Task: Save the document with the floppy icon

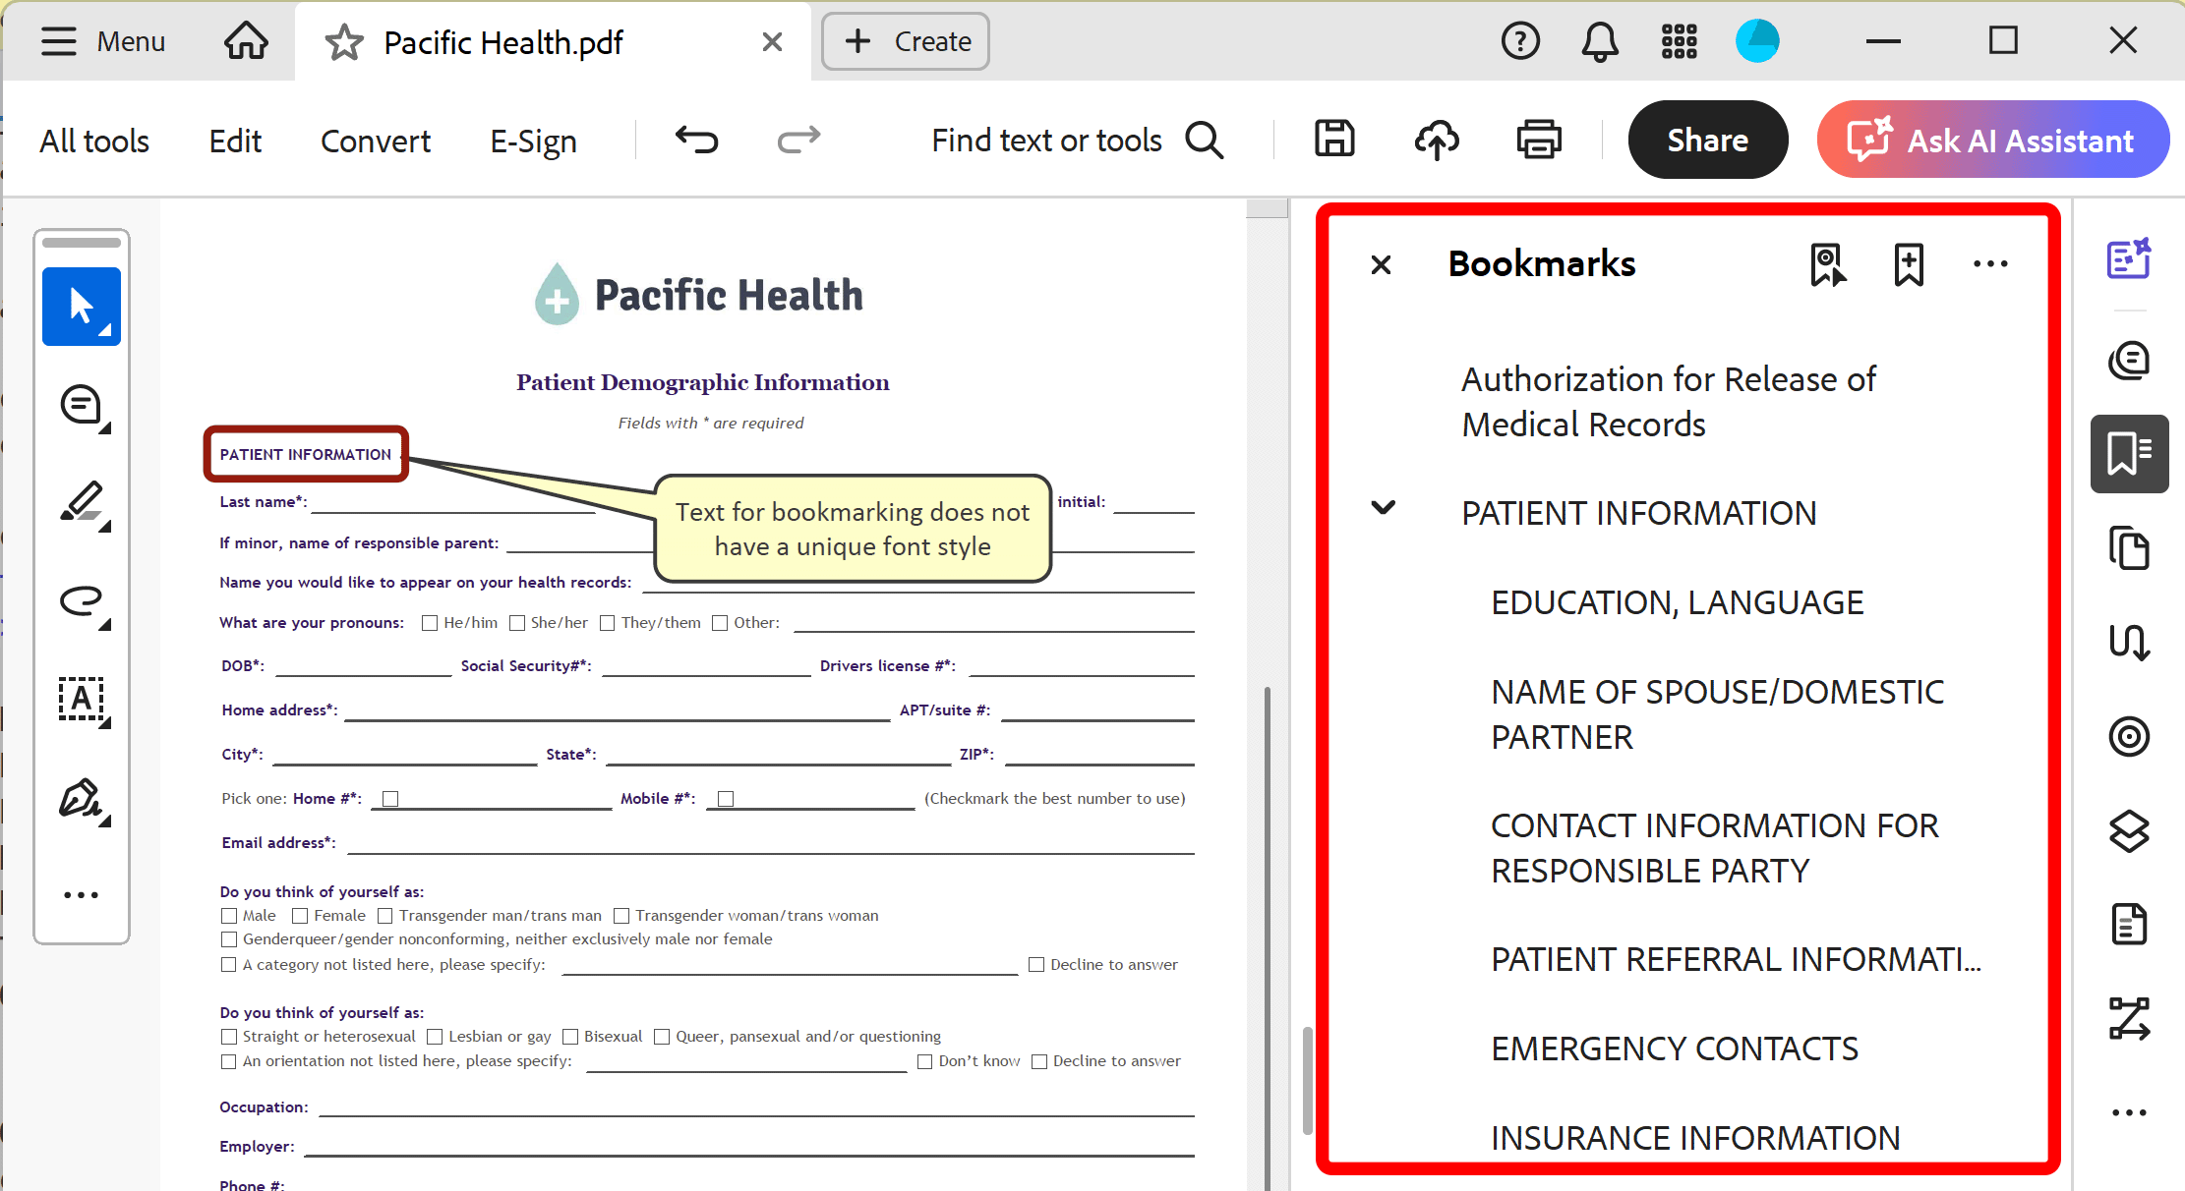Action: [1334, 140]
